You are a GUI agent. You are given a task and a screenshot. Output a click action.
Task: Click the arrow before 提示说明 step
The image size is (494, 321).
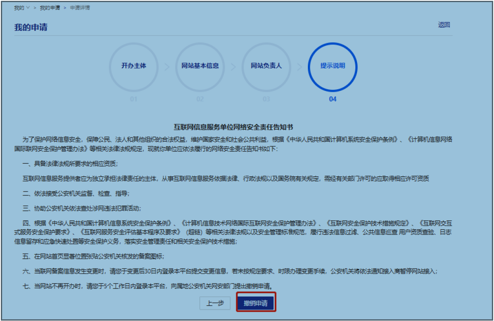click(x=299, y=67)
